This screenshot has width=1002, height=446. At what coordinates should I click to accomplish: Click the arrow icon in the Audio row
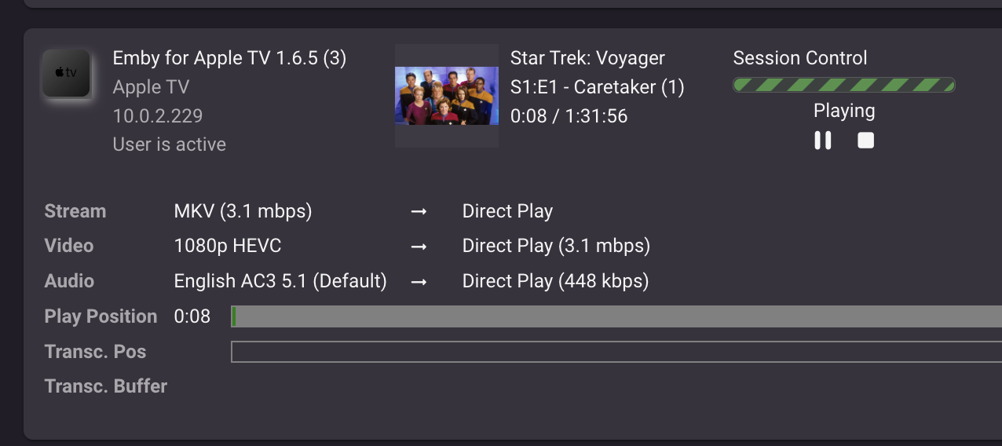(x=419, y=281)
